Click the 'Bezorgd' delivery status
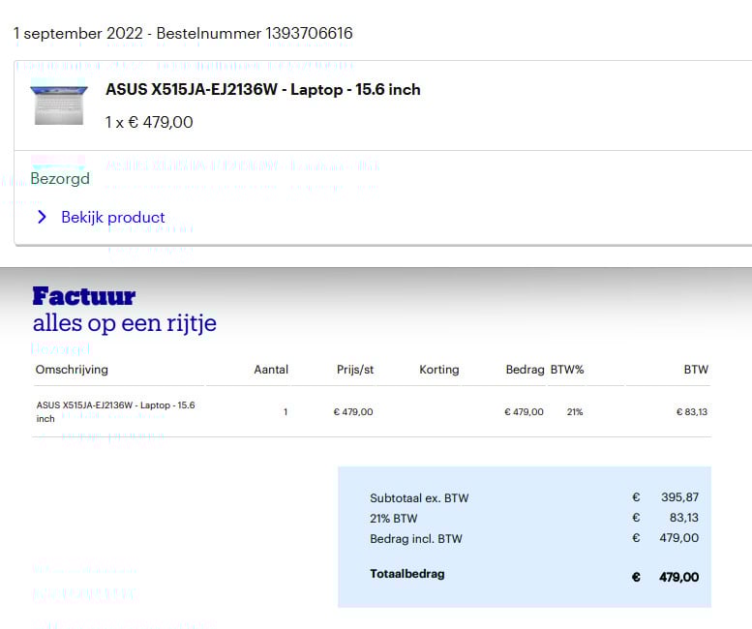This screenshot has width=752, height=629. click(60, 178)
